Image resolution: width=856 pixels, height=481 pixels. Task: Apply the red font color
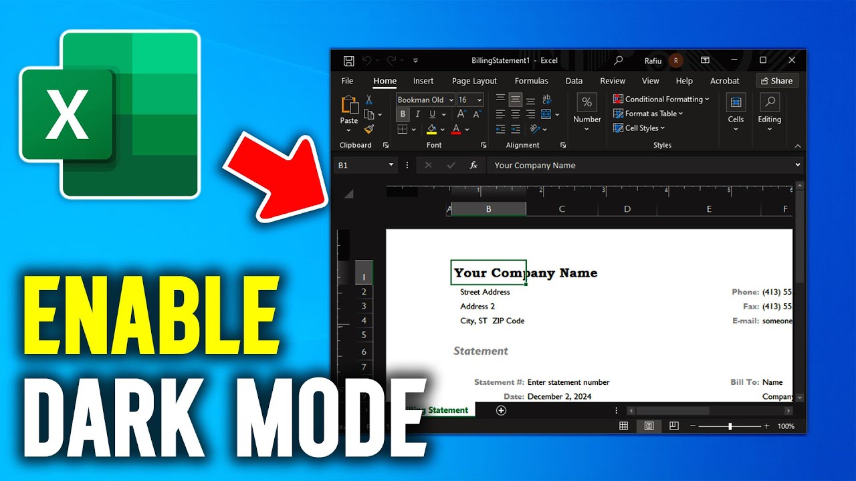[456, 129]
